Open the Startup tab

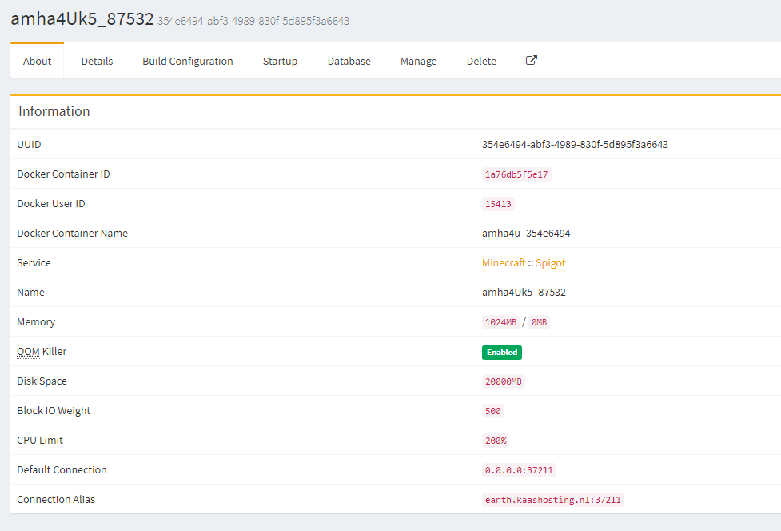pos(280,61)
